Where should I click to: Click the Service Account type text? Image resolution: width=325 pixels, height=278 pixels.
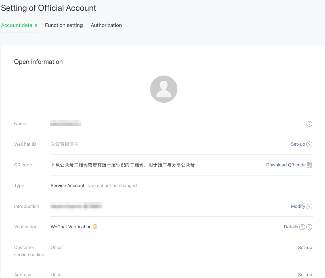pos(67,185)
